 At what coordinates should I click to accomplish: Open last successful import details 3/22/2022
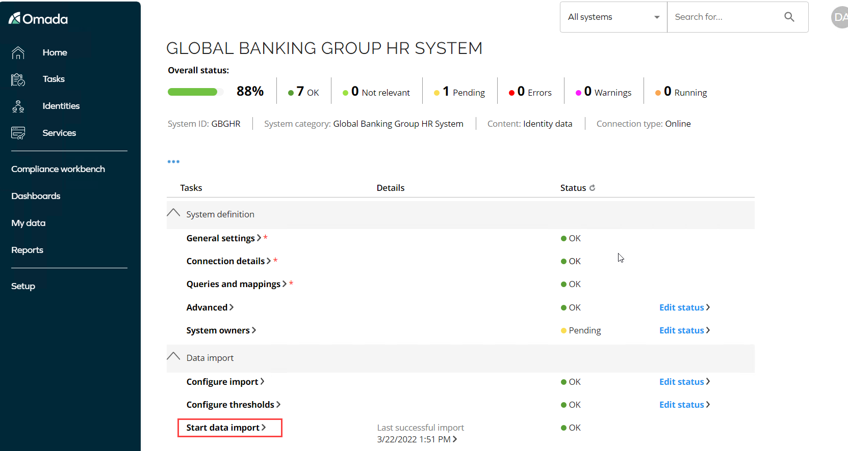417,439
